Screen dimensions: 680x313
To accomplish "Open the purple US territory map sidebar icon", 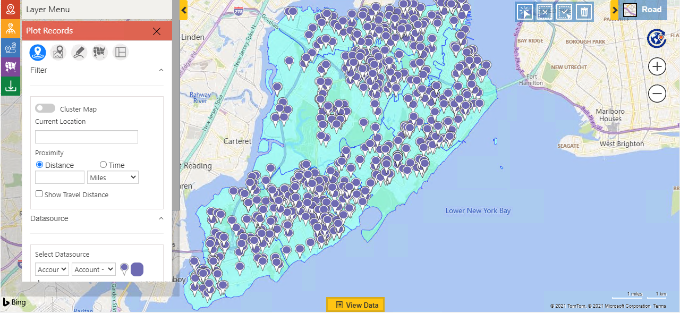I will click(10, 67).
